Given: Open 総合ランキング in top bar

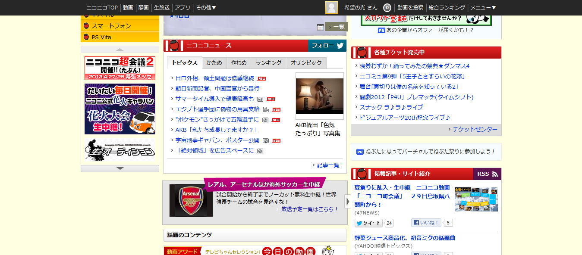Looking at the screenshot, I should click(447, 8).
